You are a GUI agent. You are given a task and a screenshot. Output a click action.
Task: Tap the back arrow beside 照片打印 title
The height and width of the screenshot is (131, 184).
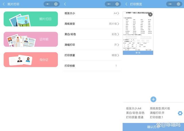pyautogui.click(x=4, y=4)
